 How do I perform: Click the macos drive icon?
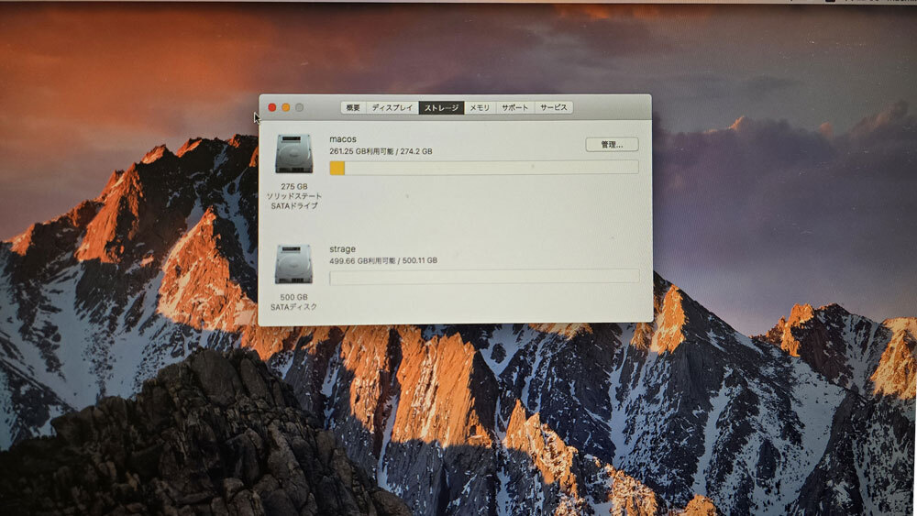(293, 154)
